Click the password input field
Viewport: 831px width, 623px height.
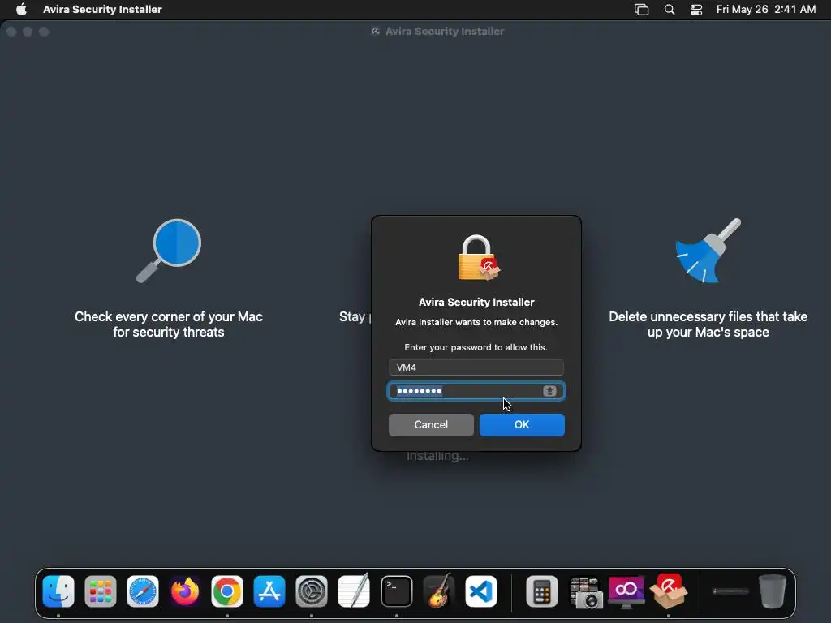(476, 391)
